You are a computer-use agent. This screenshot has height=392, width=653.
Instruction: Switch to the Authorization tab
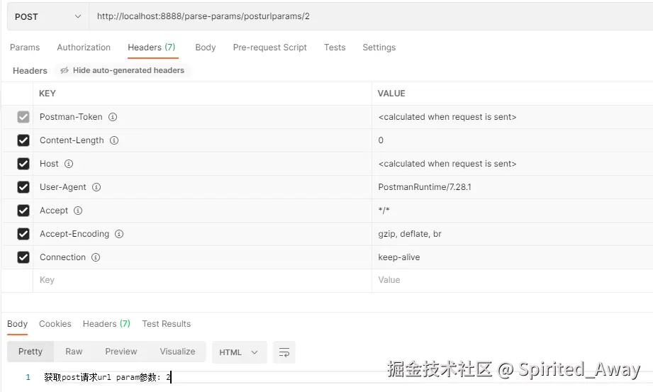84,47
